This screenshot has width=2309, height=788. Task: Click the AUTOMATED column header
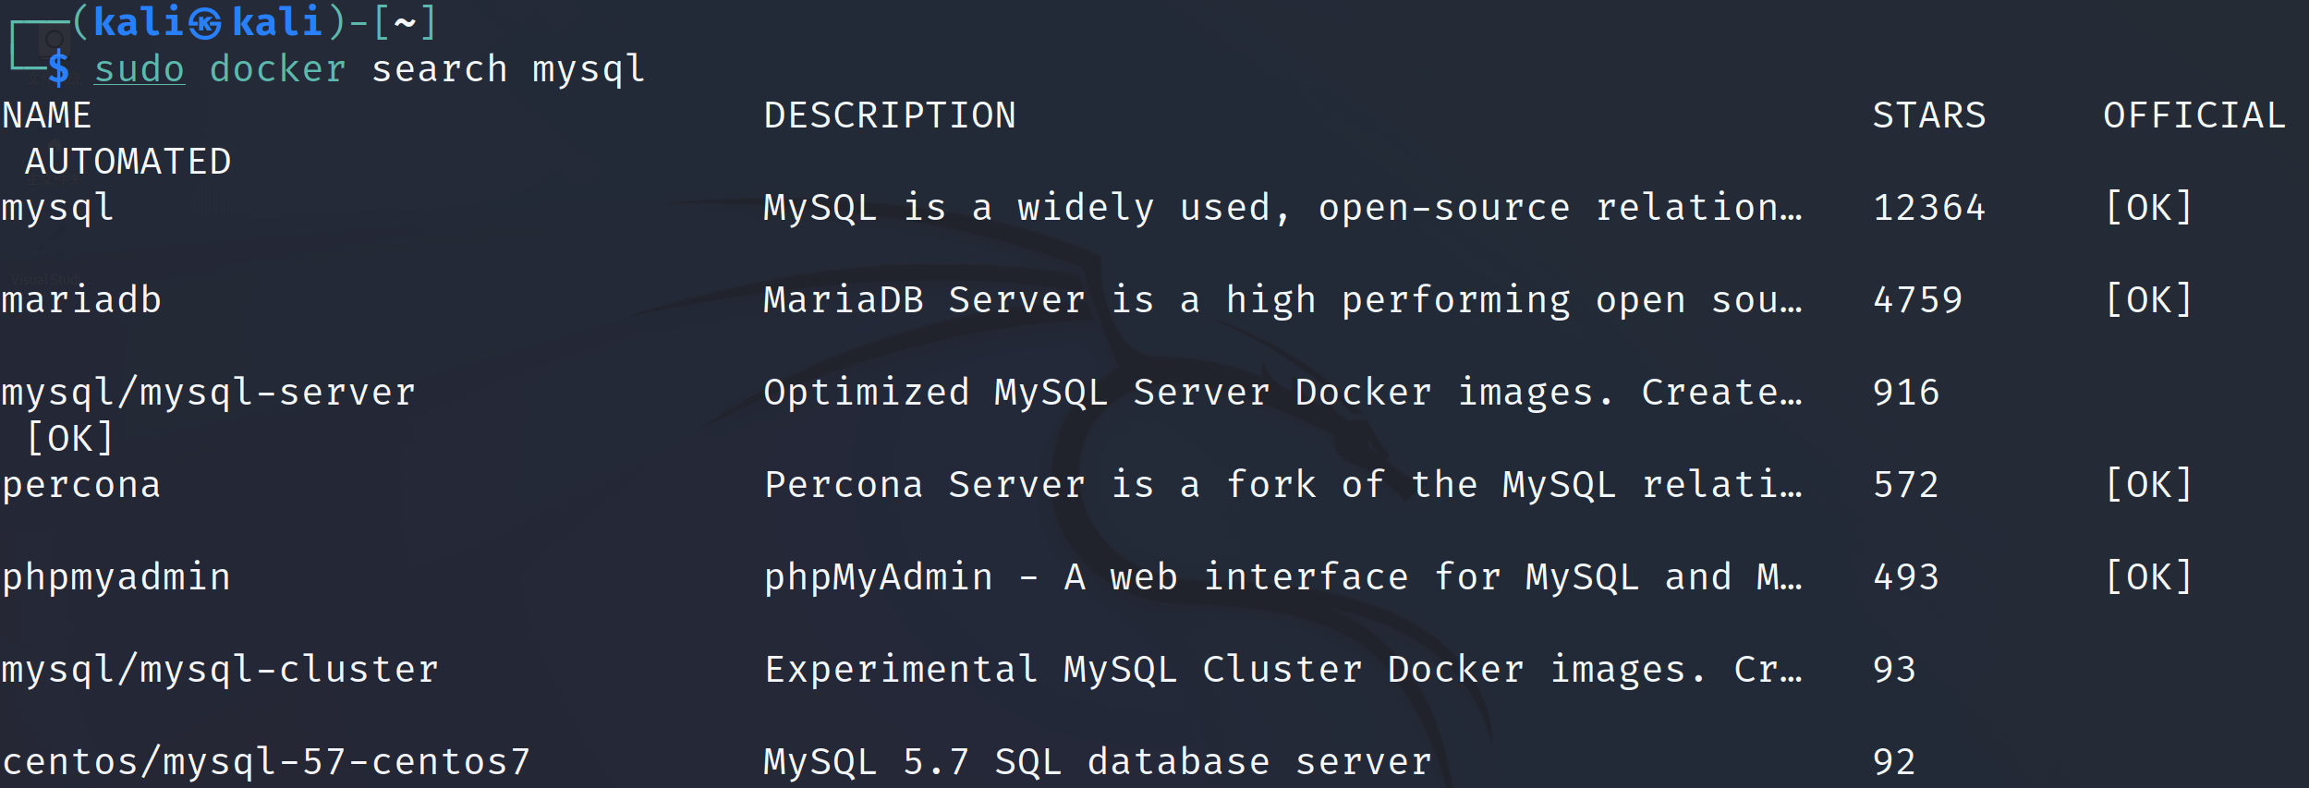click(x=128, y=162)
